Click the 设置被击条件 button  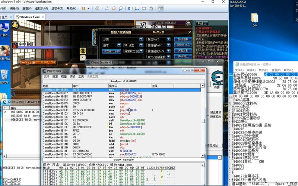pos(111,51)
